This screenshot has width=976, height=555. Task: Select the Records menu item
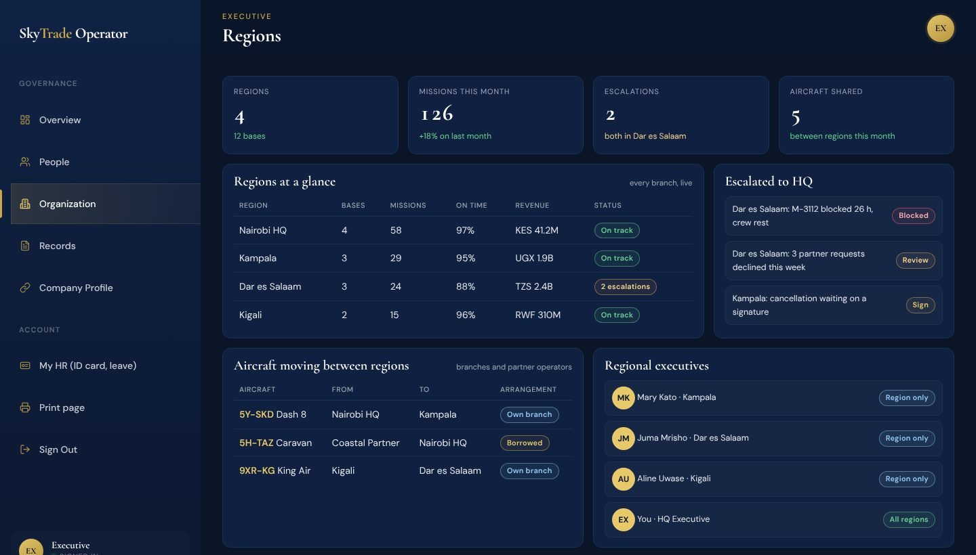(x=106, y=246)
